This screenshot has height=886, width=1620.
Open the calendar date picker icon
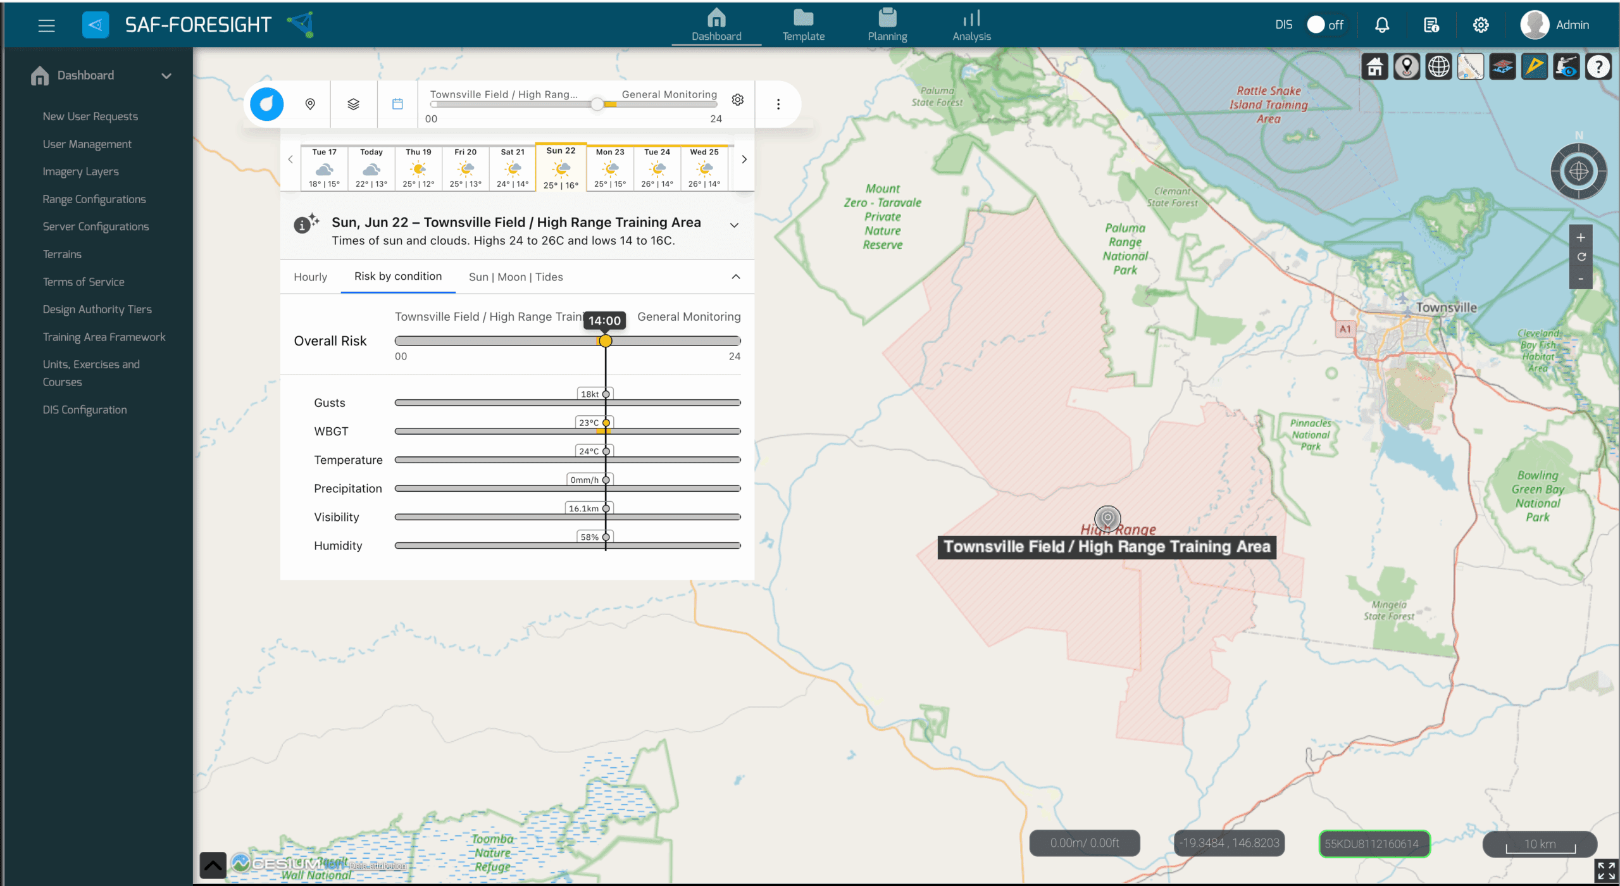(x=397, y=104)
